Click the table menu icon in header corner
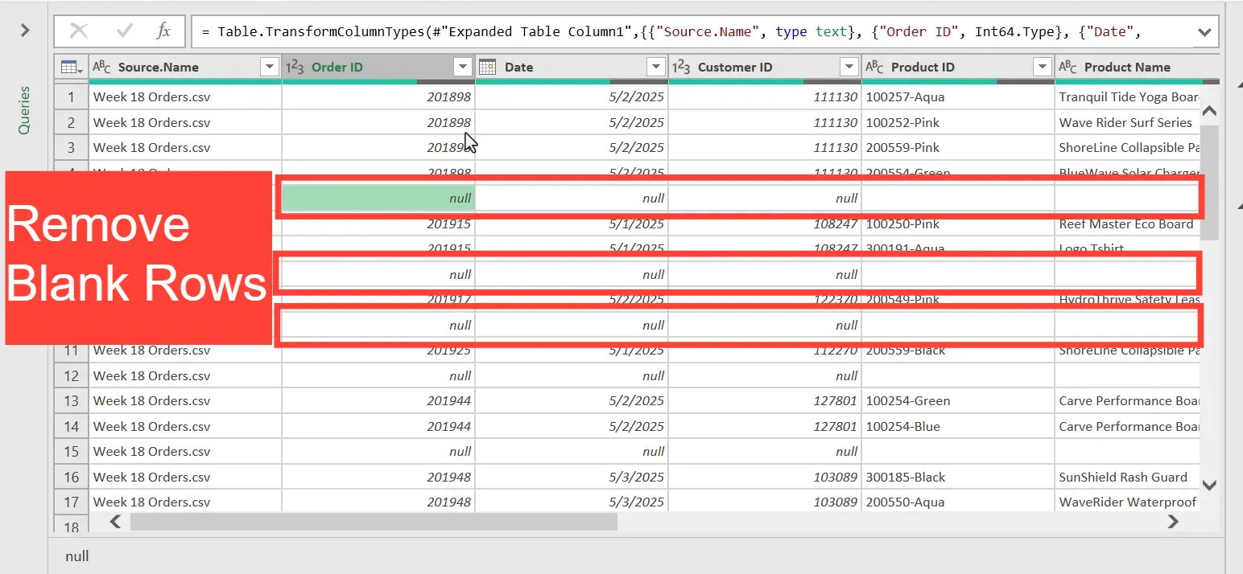This screenshot has width=1243, height=574. (71, 68)
